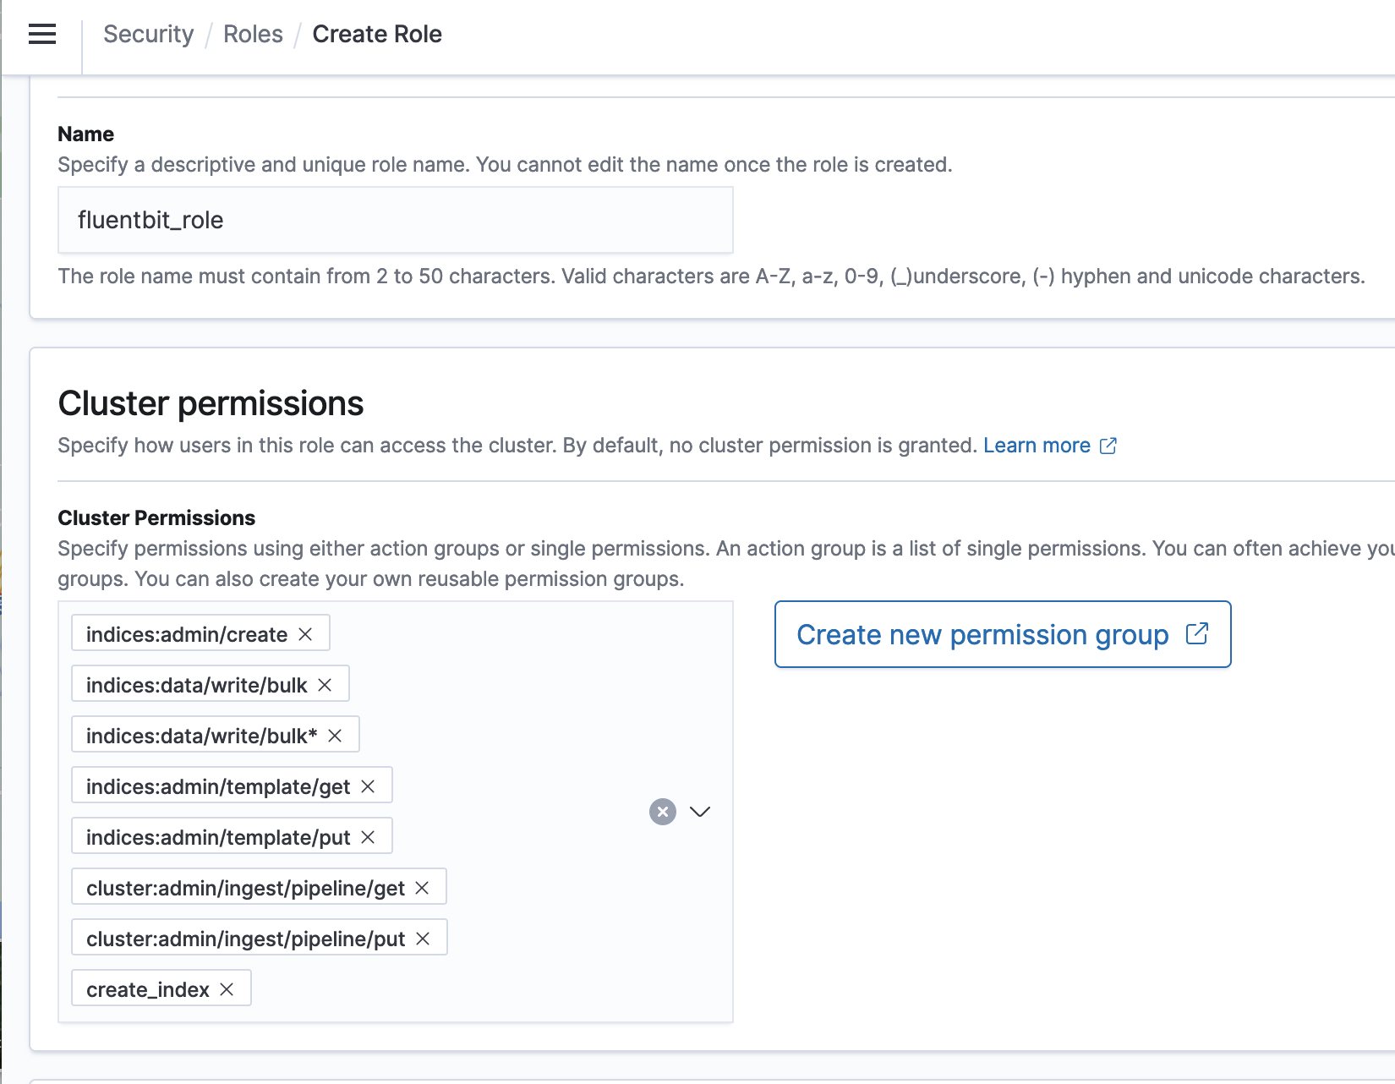Navigate to Security via breadcrumb
1395x1084 pixels.
point(148,34)
